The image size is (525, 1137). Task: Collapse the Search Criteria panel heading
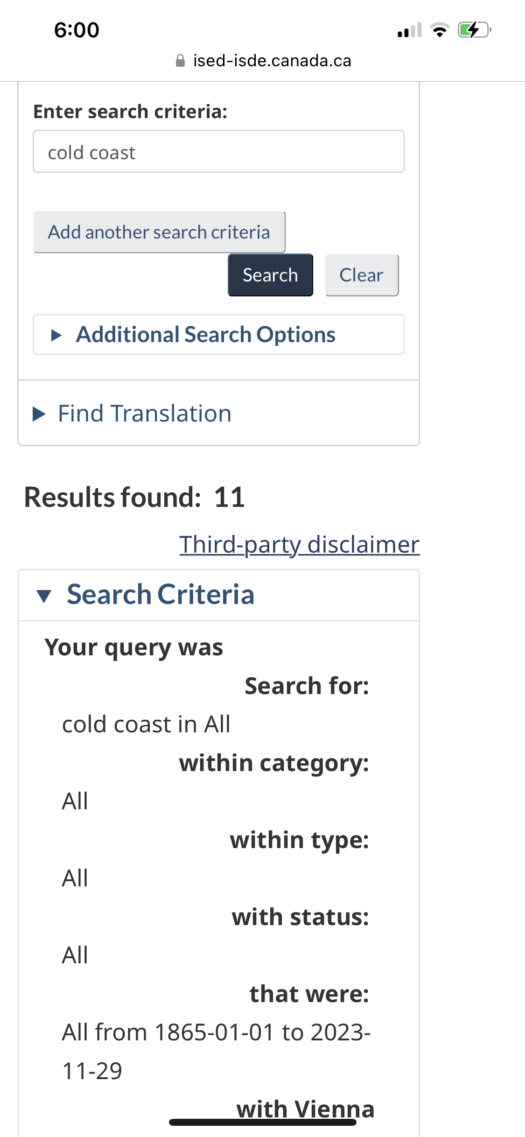coord(160,595)
